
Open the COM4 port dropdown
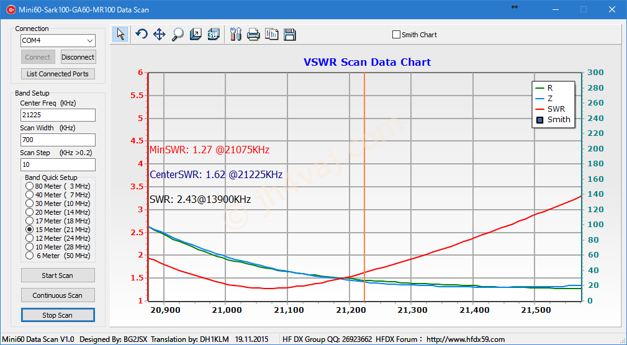click(90, 40)
